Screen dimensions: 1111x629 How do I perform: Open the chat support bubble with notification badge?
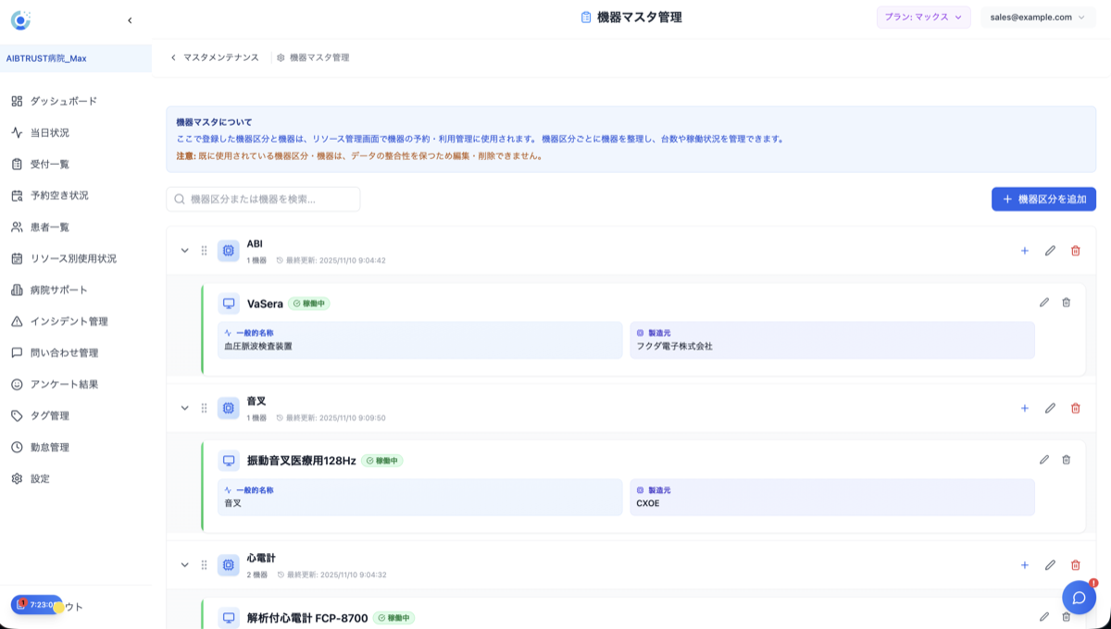[1078, 598]
